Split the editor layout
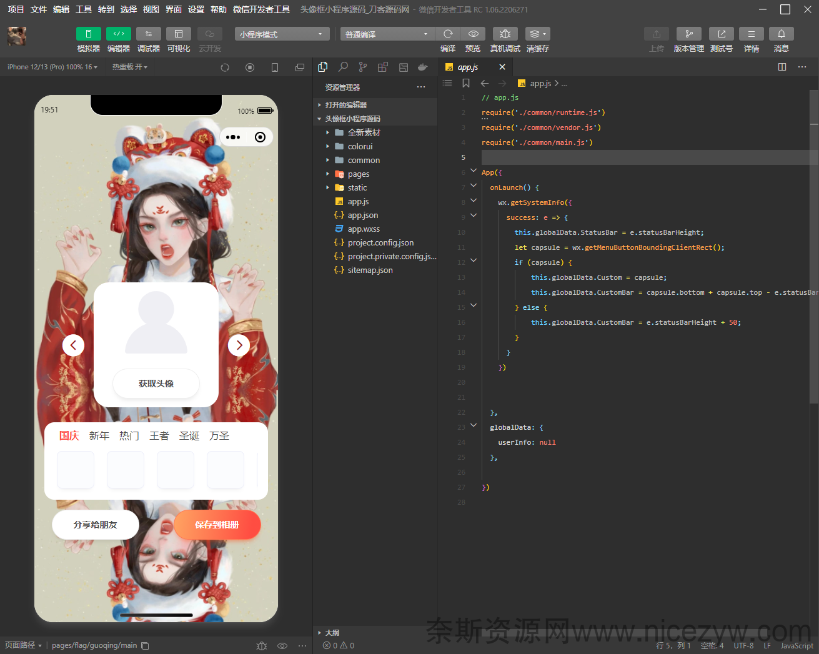The image size is (819, 654). click(782, 67)
